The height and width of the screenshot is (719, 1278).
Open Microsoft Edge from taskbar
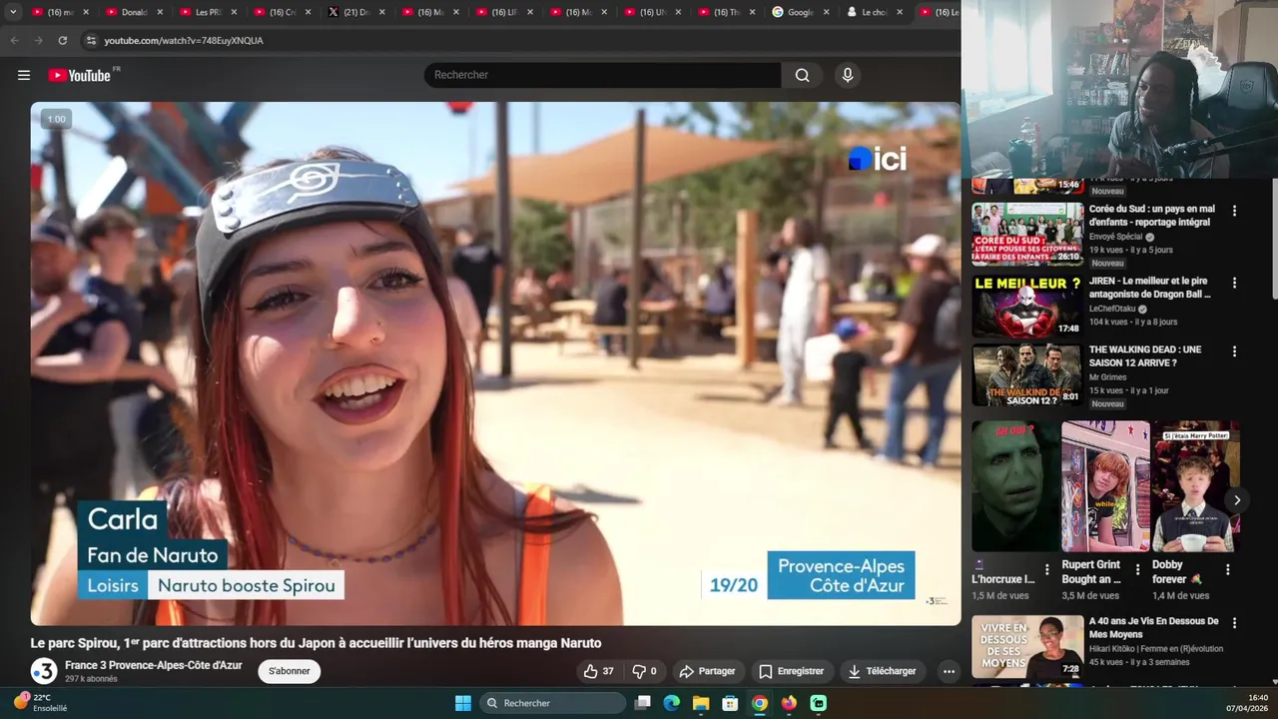pyautogui.click(x=672, y=703)
